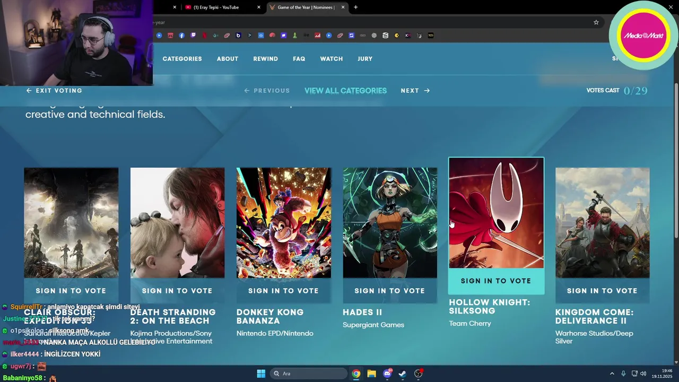679x382 pixels.
Task: Click the Votes Cast 0/29 counter
Action: (617, 91)
